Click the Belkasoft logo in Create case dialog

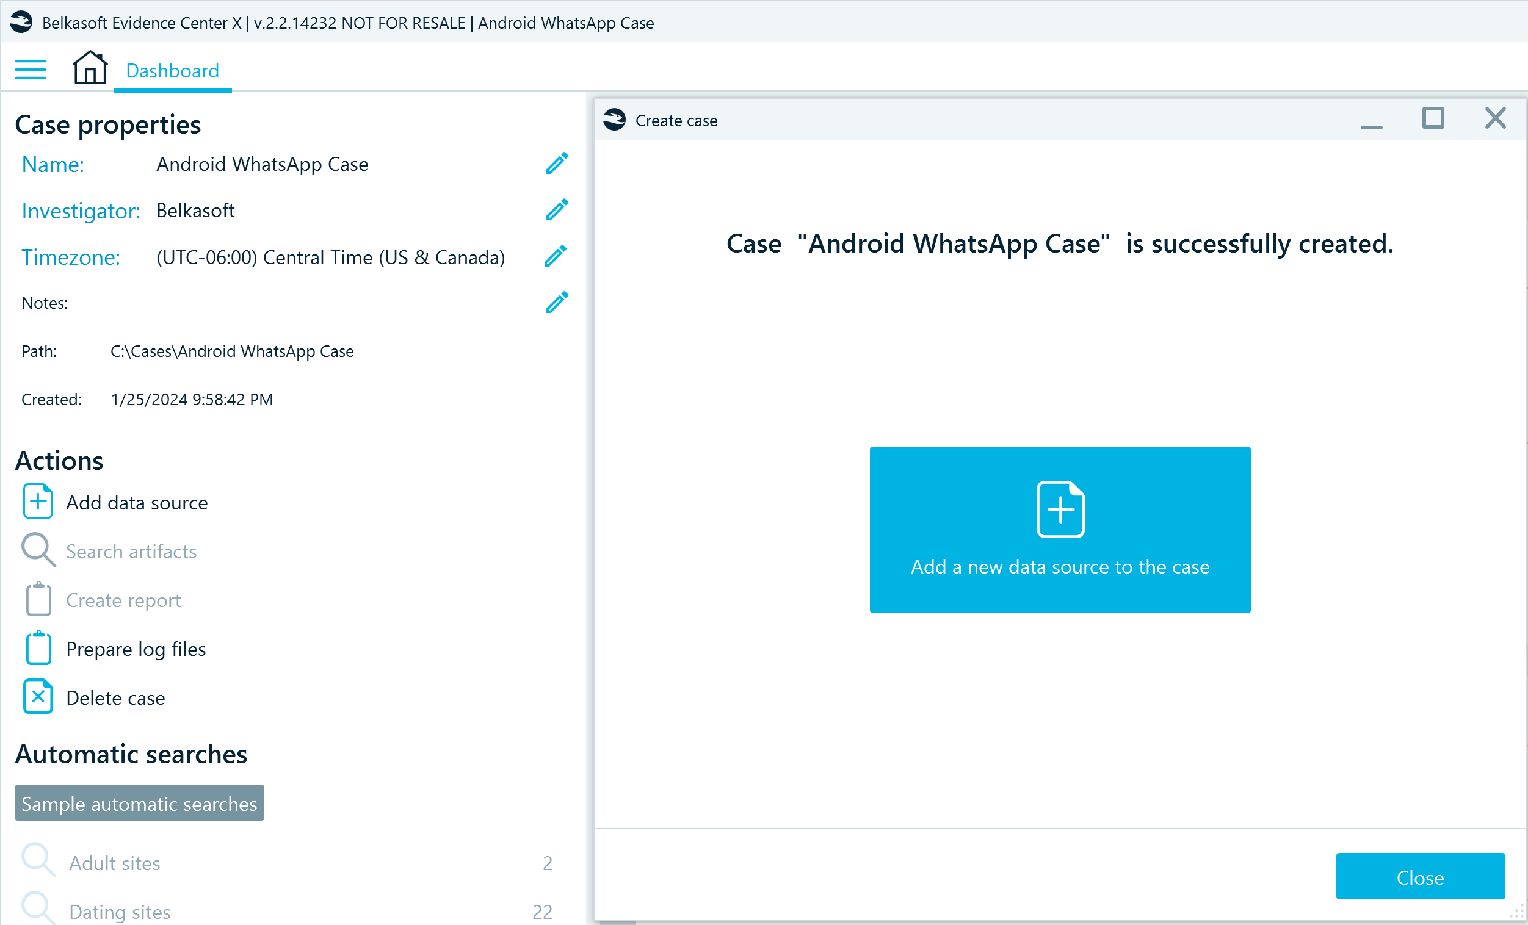615,120
